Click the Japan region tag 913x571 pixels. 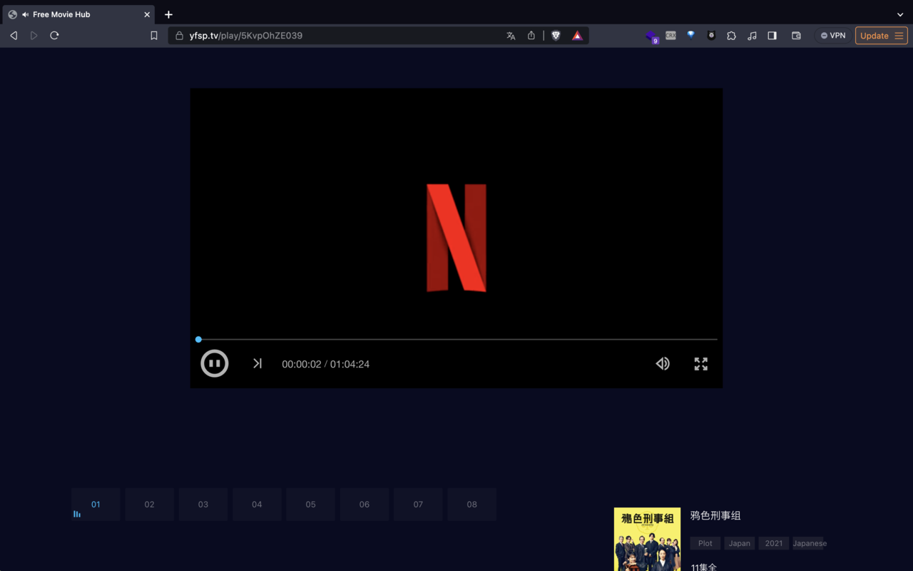(x=740, y=543)
